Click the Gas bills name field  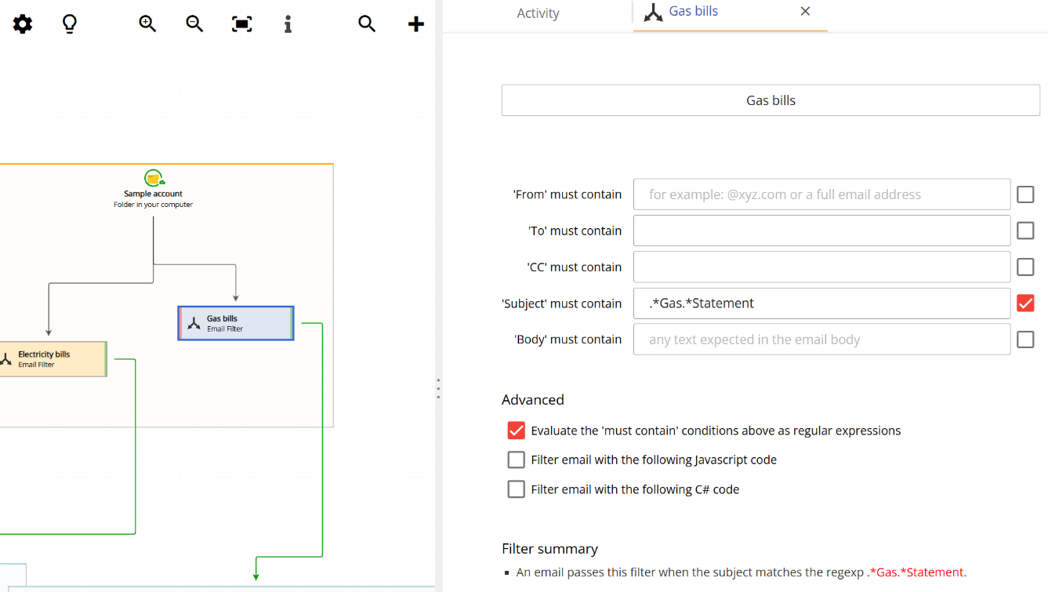770,100
